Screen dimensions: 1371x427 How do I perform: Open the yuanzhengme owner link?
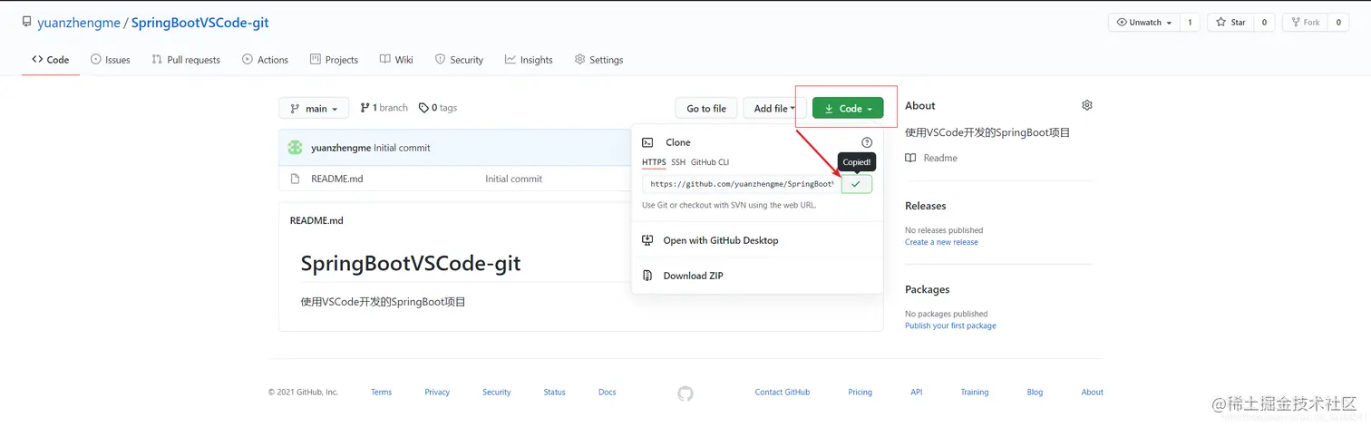[x=80, y=23]
